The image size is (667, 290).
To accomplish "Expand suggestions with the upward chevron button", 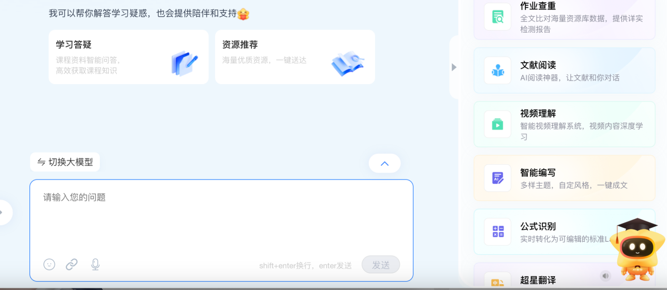I will (385, 163).
